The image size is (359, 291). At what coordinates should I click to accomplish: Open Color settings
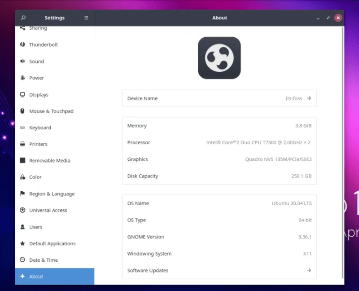[55, 177]
